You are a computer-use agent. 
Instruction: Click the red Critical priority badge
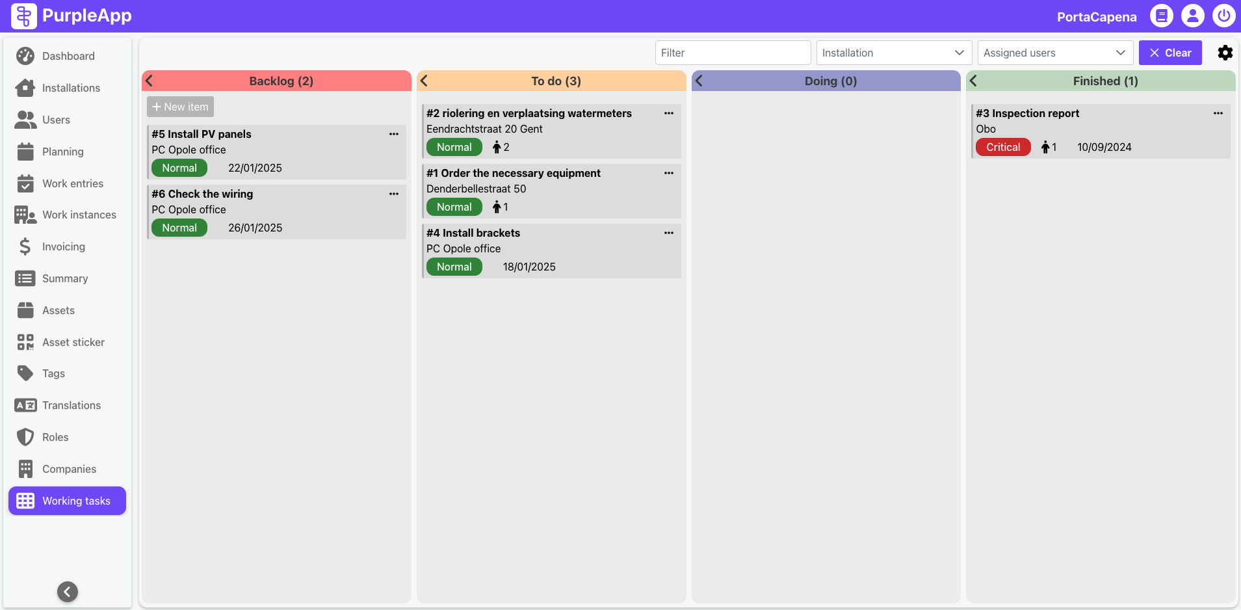tap(1002, 147)
